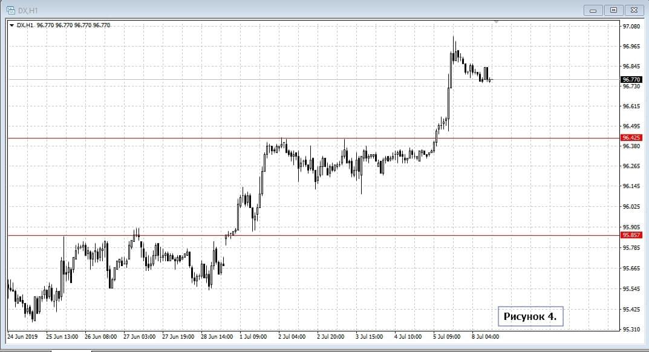Click the 24 Jun 2019 date label
Screen dimensions: 649x352
tap(22, 336)
